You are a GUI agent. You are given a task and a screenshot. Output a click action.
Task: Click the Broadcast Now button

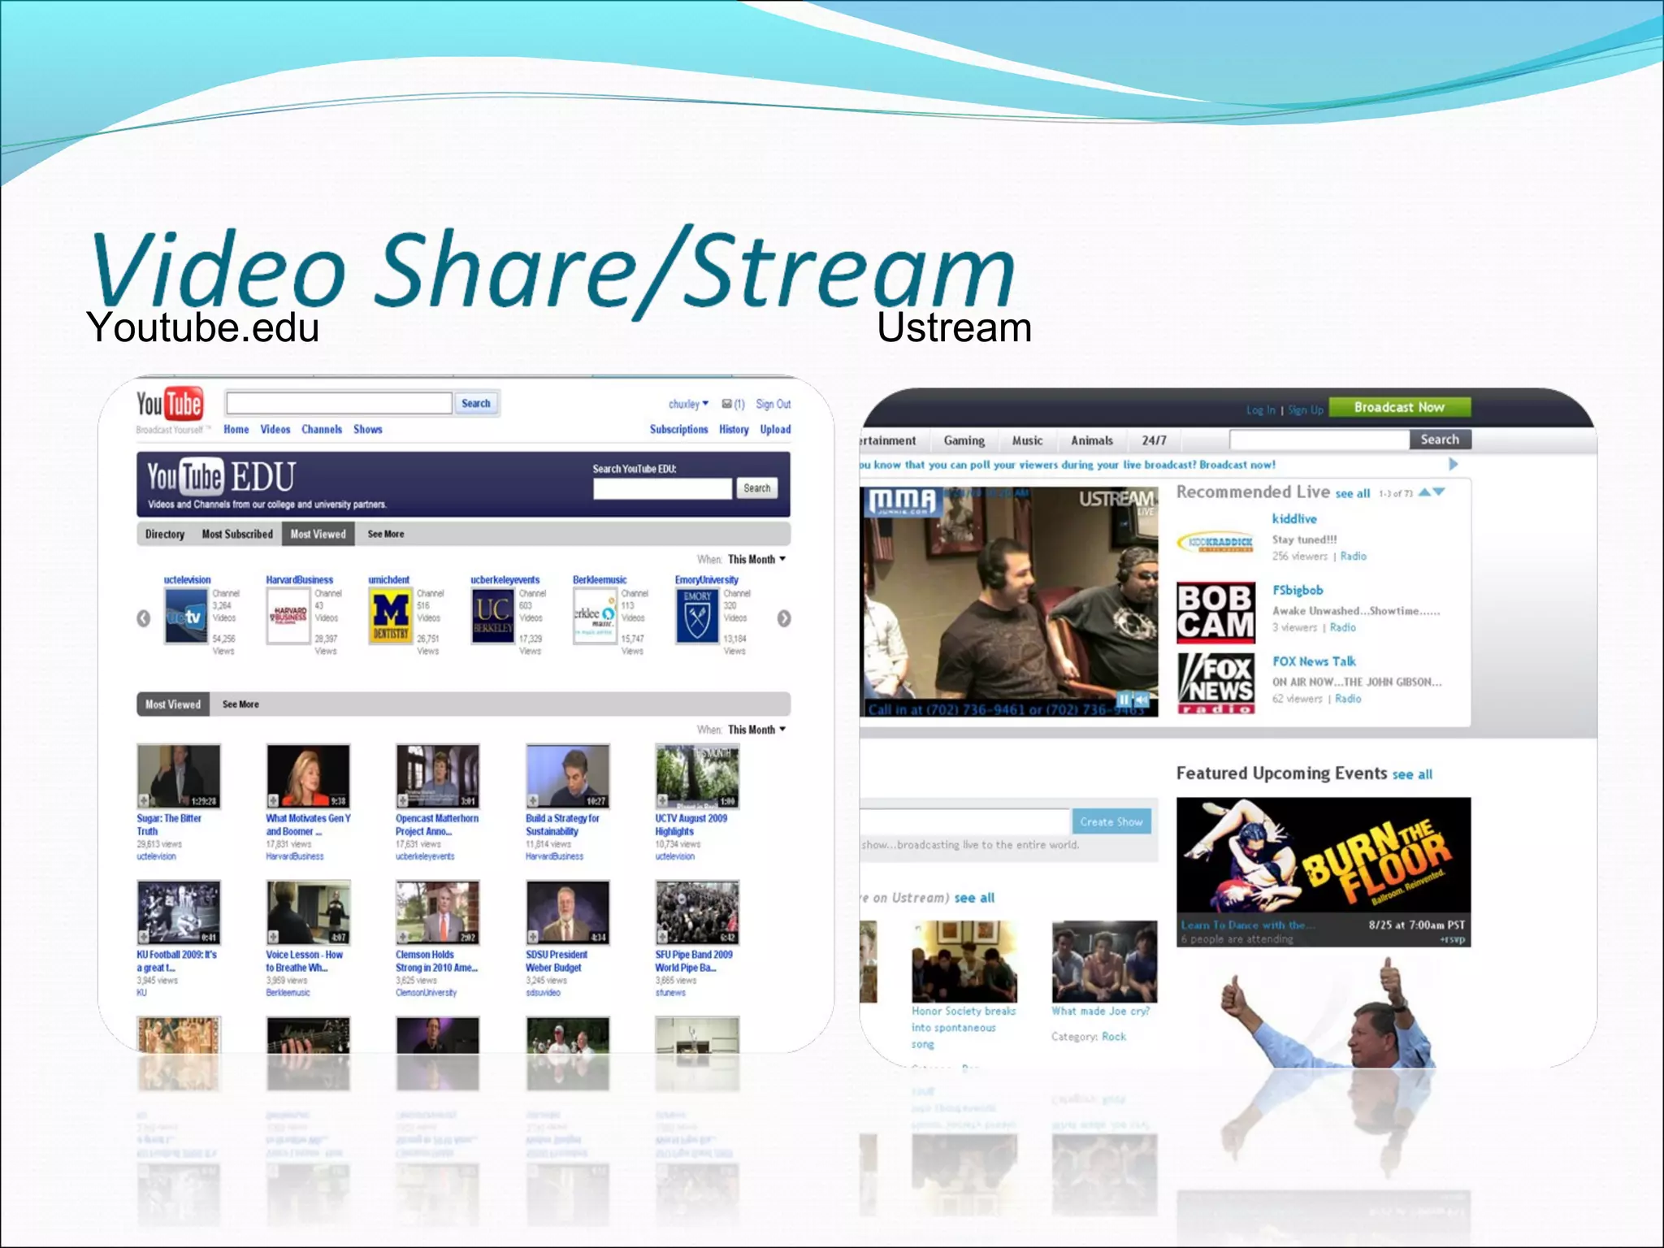pyautogui.click(x=1400, y=407)
